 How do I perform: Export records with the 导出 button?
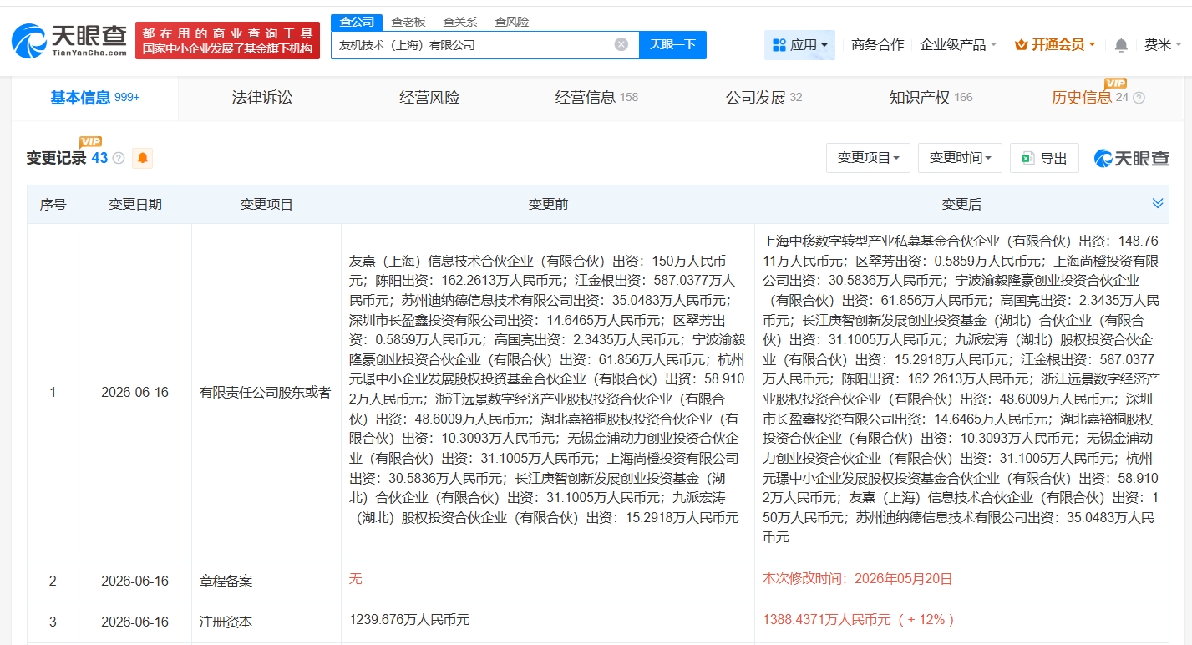click(1044, 158)
